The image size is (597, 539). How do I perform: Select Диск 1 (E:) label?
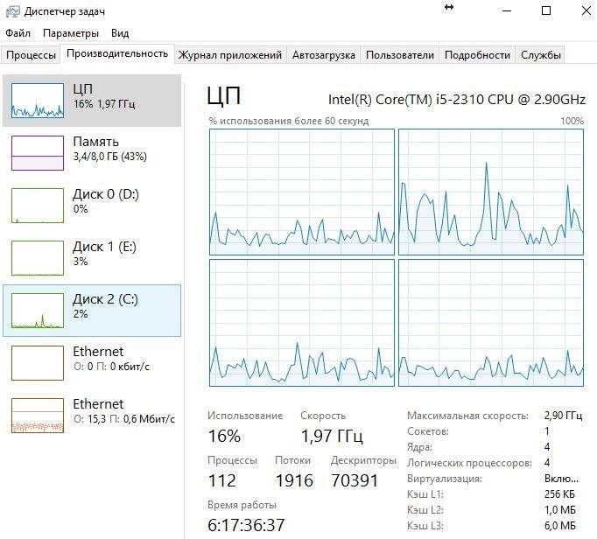(104, 247)
